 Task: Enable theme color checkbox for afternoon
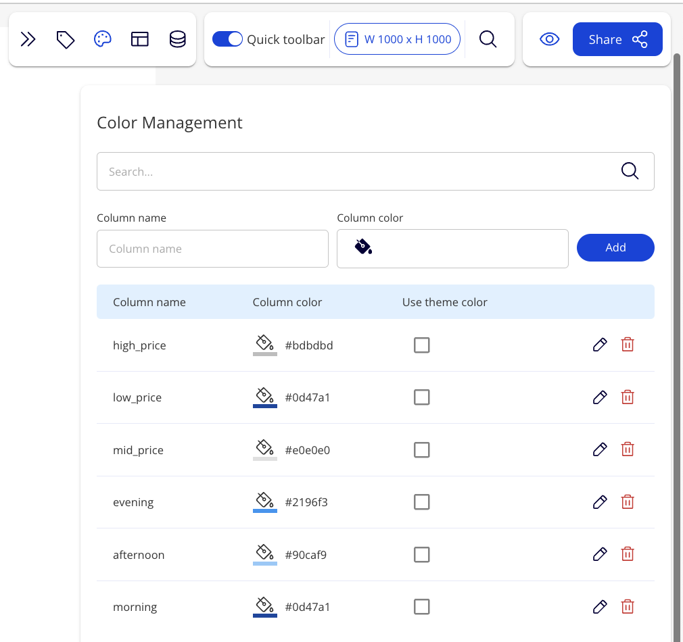pos(421,555)
